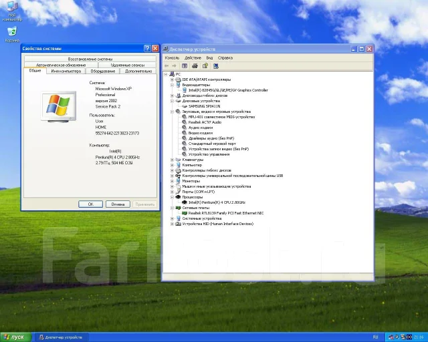The image size is (428, 342).
Task: Select the MPU-401 MIDI device entry
Action: pyautogui.click(x=221, y=117)
